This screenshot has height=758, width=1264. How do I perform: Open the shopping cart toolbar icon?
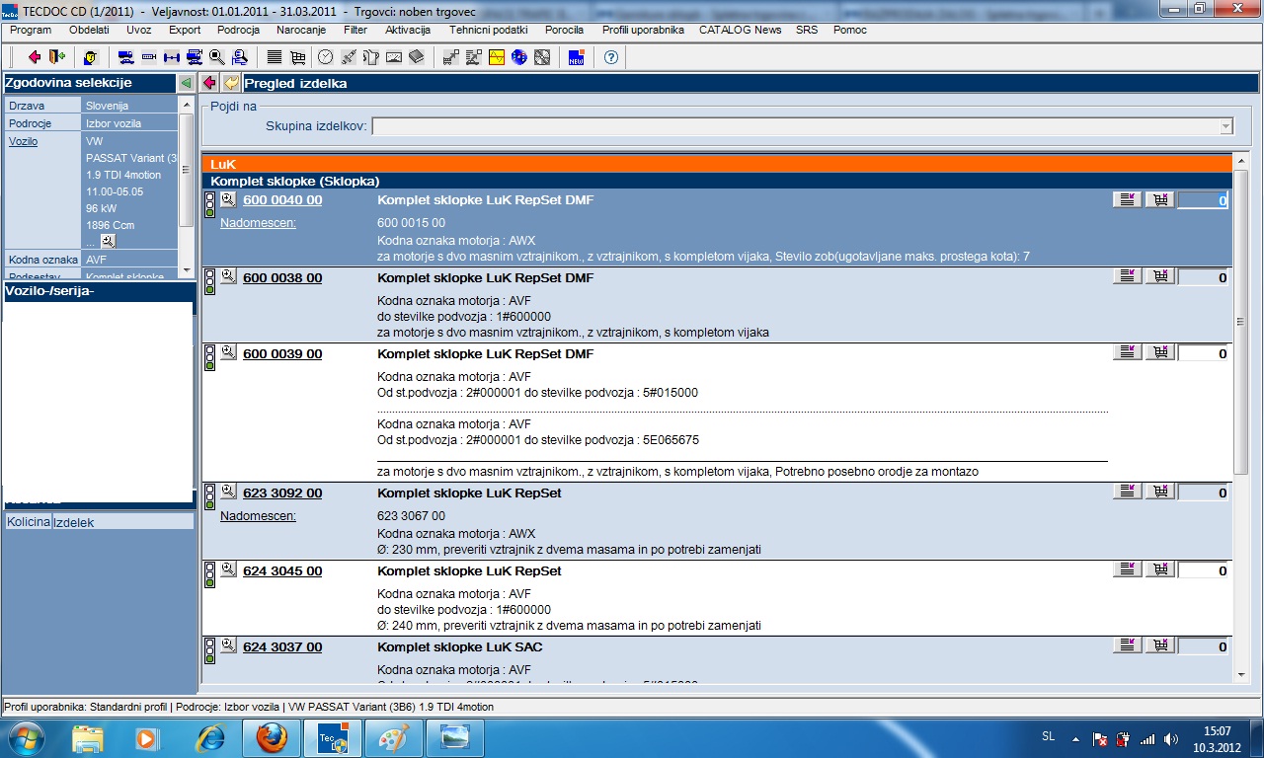pyautogui.click(x=297, y=57)
